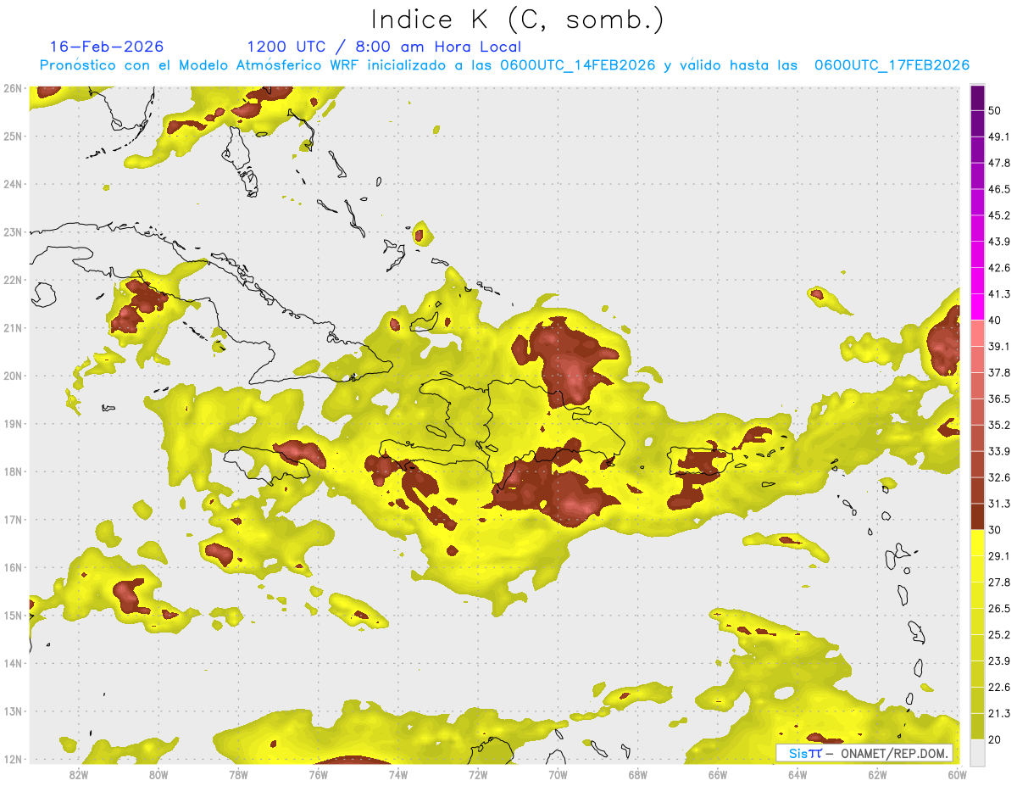Click the latitude label '13N'
This screenshot has width=1017, height=786.
[13, 711]
